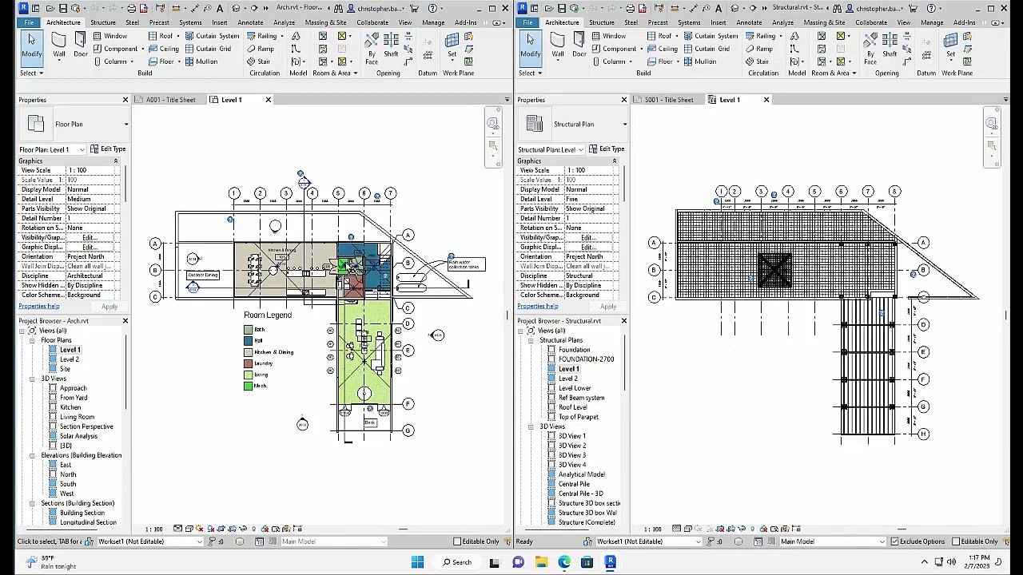Viewport: 1023px width, 575px height.
Task: Open File menu in Arch window
Action: 29,22
